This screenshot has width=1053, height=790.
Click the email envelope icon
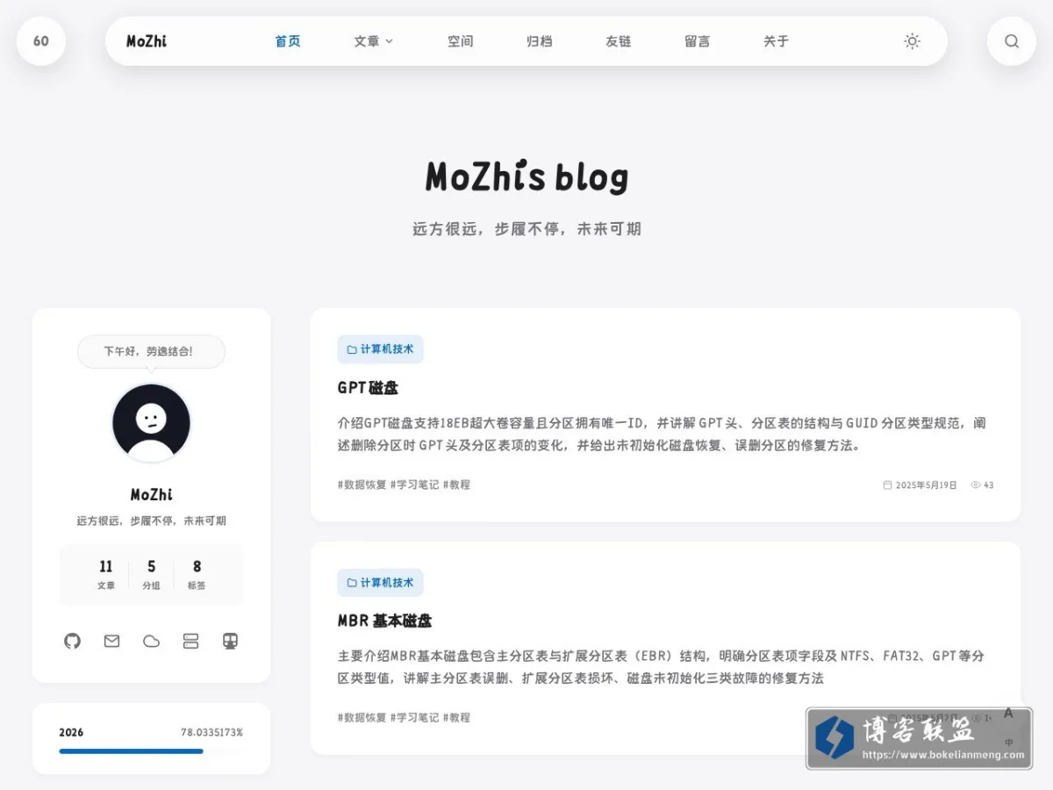click(111, 641)
